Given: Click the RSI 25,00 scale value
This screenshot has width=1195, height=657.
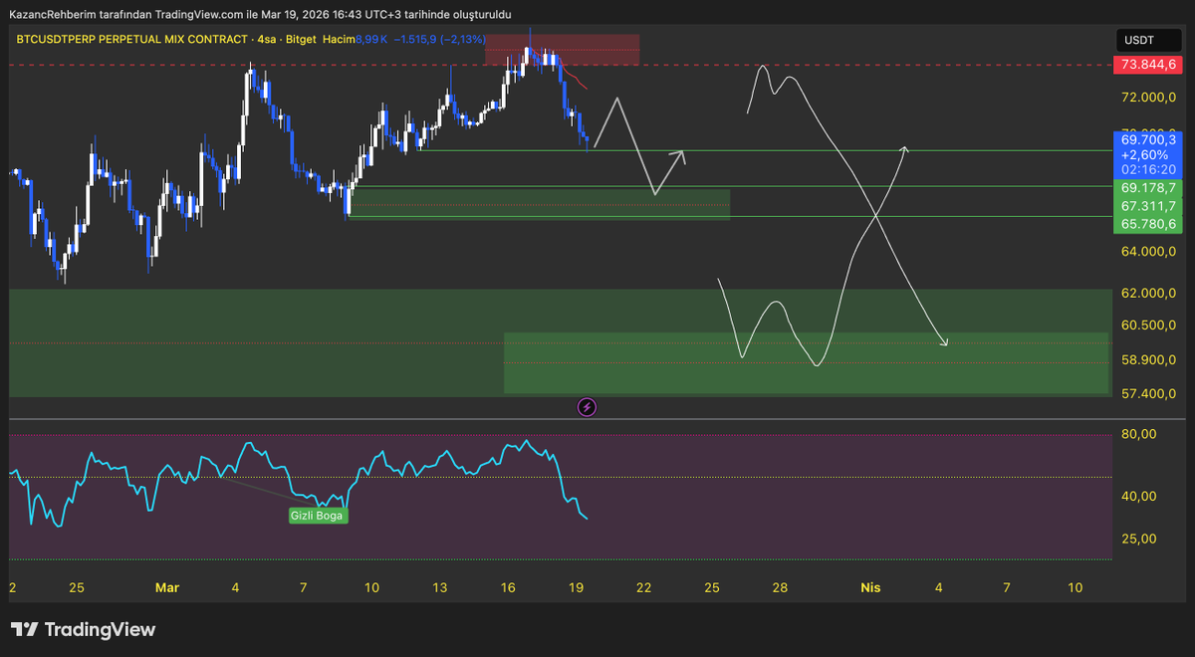Looking at the screenshot, I should tap(1138, 539).
